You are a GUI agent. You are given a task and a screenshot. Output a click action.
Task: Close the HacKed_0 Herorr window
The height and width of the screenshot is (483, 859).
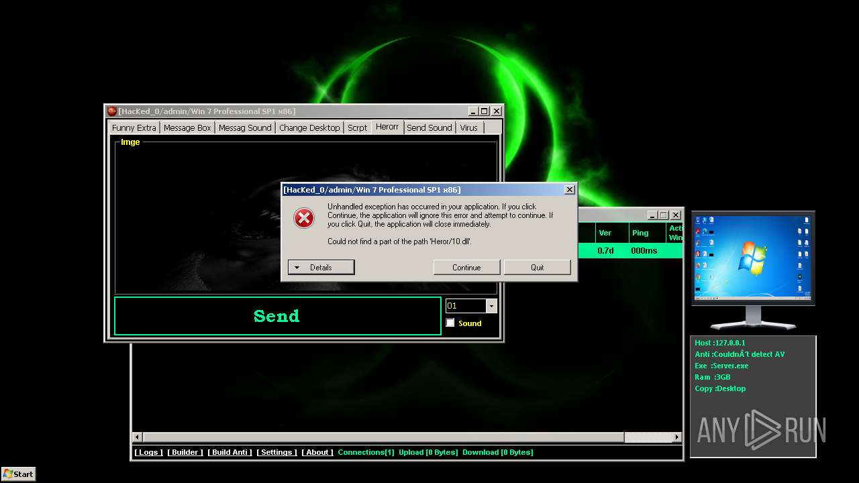click(x=496, y=111)
